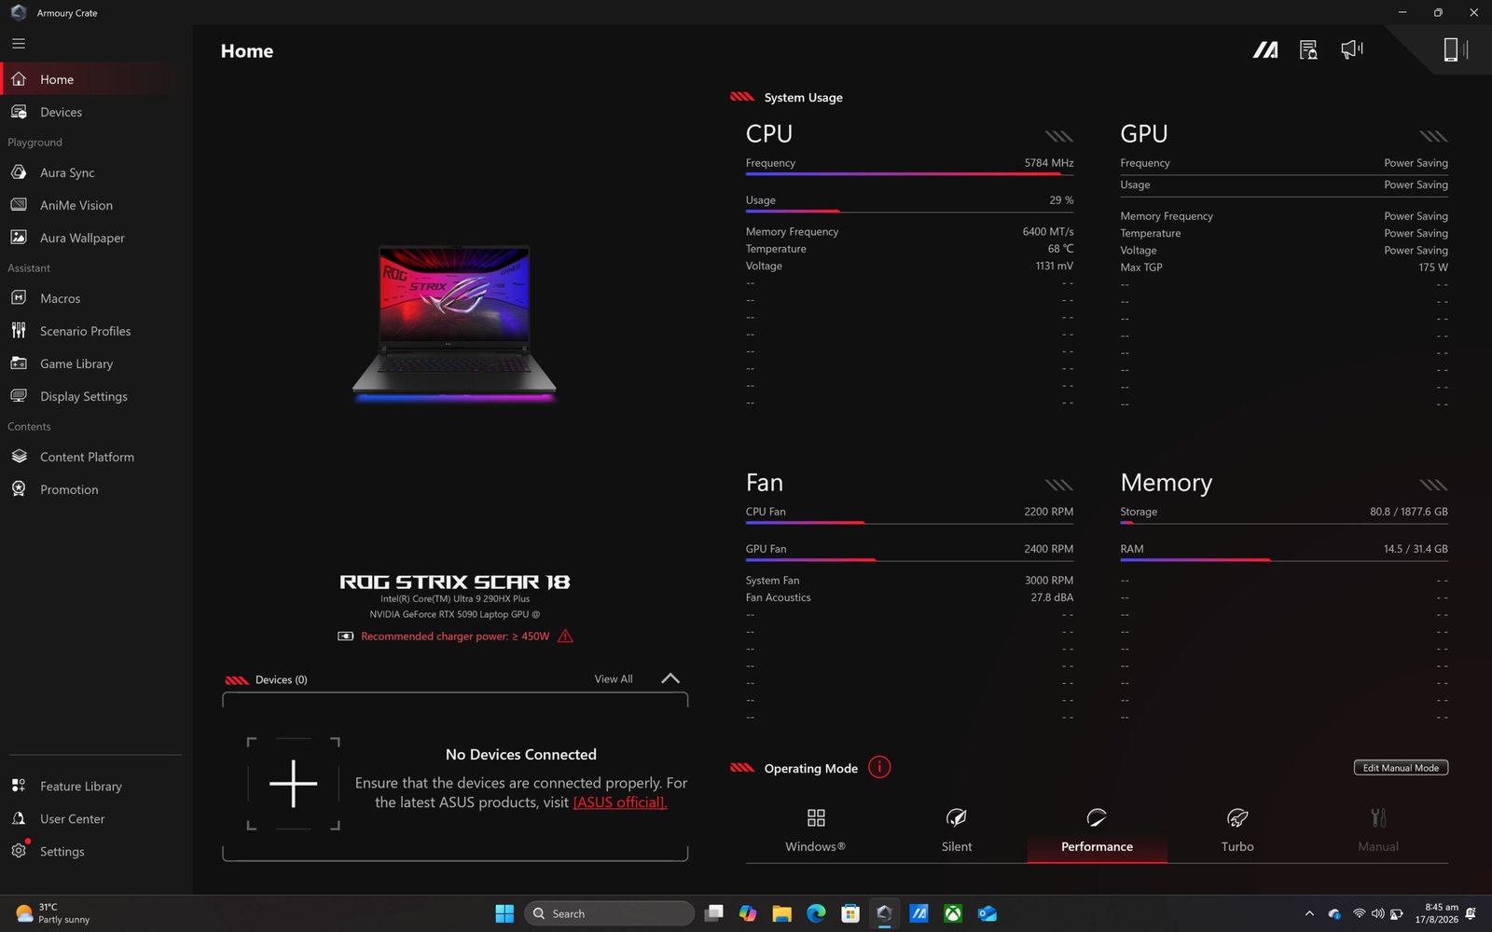Launch Microsoft Edge from the taskbar
This screenshot has height=932, width=1492.
tap(816, 913)
